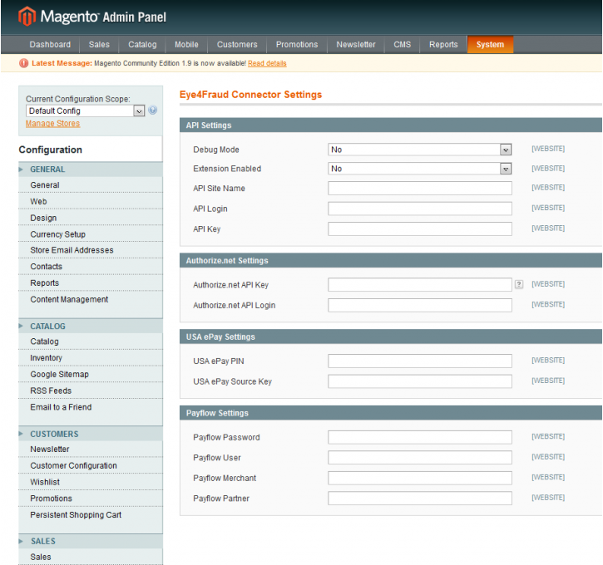
Task: Select Contacts in the sidebar
Action: pyautogui.click(x=91, y=267)
